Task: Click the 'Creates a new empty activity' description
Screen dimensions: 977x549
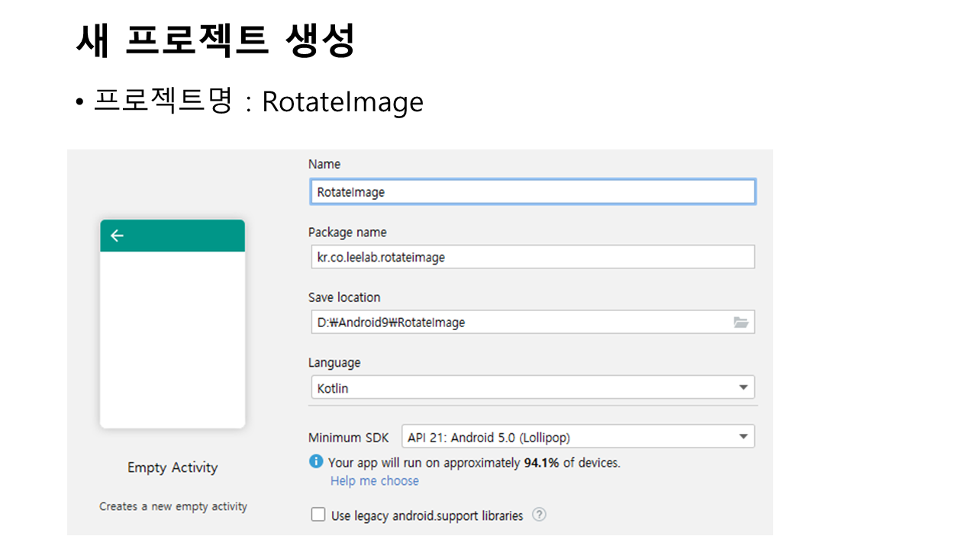Action: tap(173, 506)
